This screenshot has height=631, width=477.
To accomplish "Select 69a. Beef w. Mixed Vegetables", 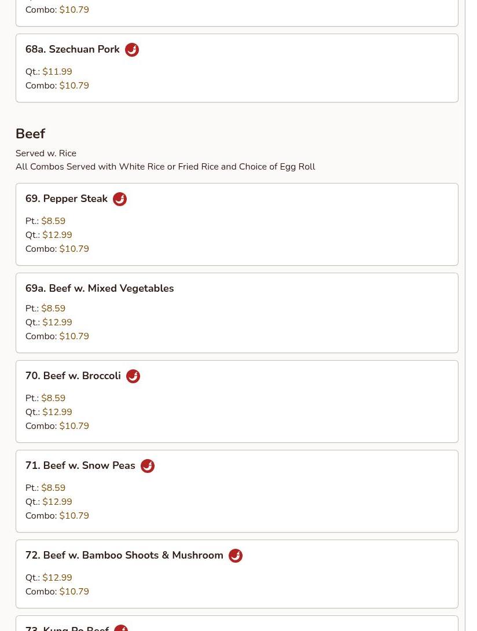I will 100,288.
